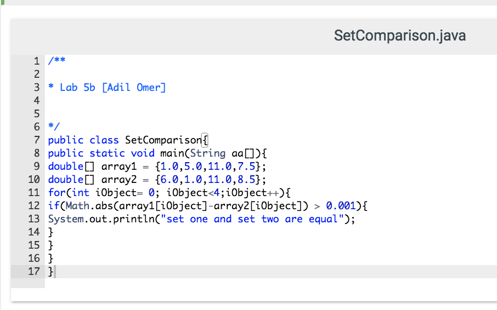Click the closing brace on line 16
The width and height of the screenshot is (497, 310).
[50, 259]
